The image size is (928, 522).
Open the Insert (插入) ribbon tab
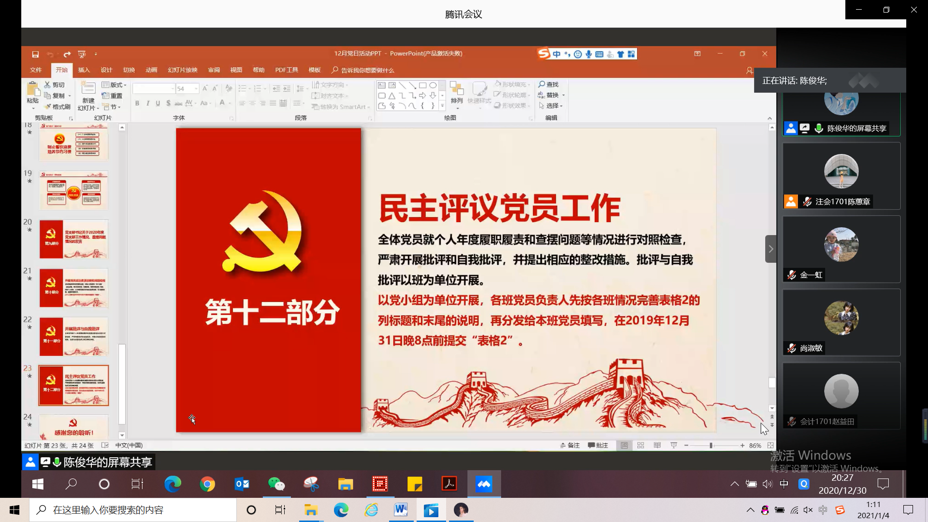point(84,70)
